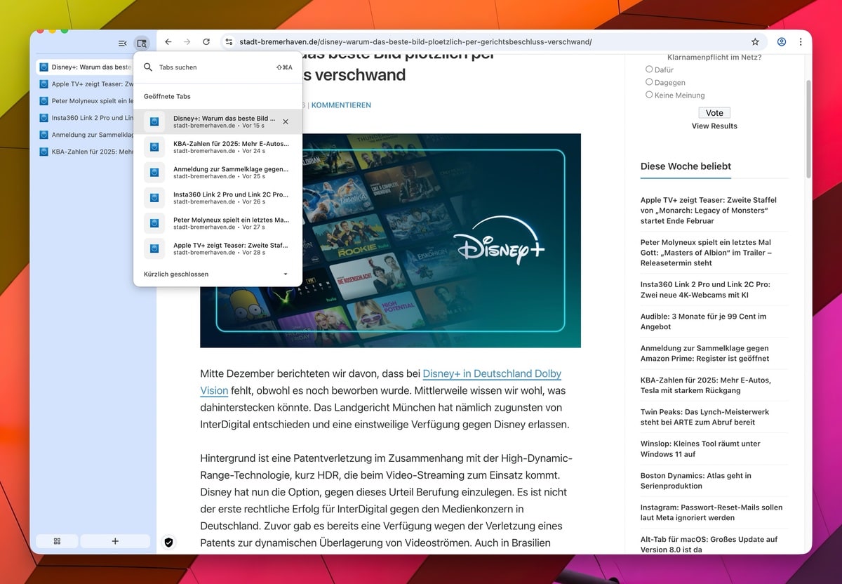Screen dimensions: 842x584
Task: Click the Diese Woche beliebt heading
Action: pos(686,166)
